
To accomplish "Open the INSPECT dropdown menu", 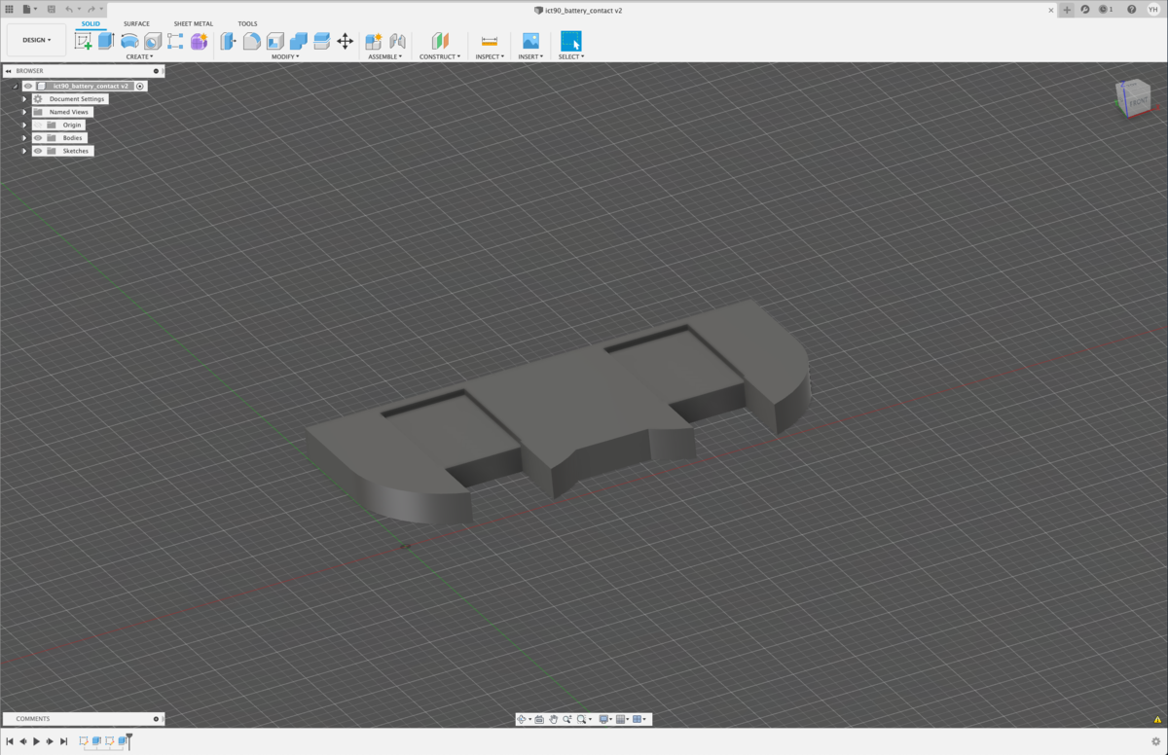I will pos(490,56).
